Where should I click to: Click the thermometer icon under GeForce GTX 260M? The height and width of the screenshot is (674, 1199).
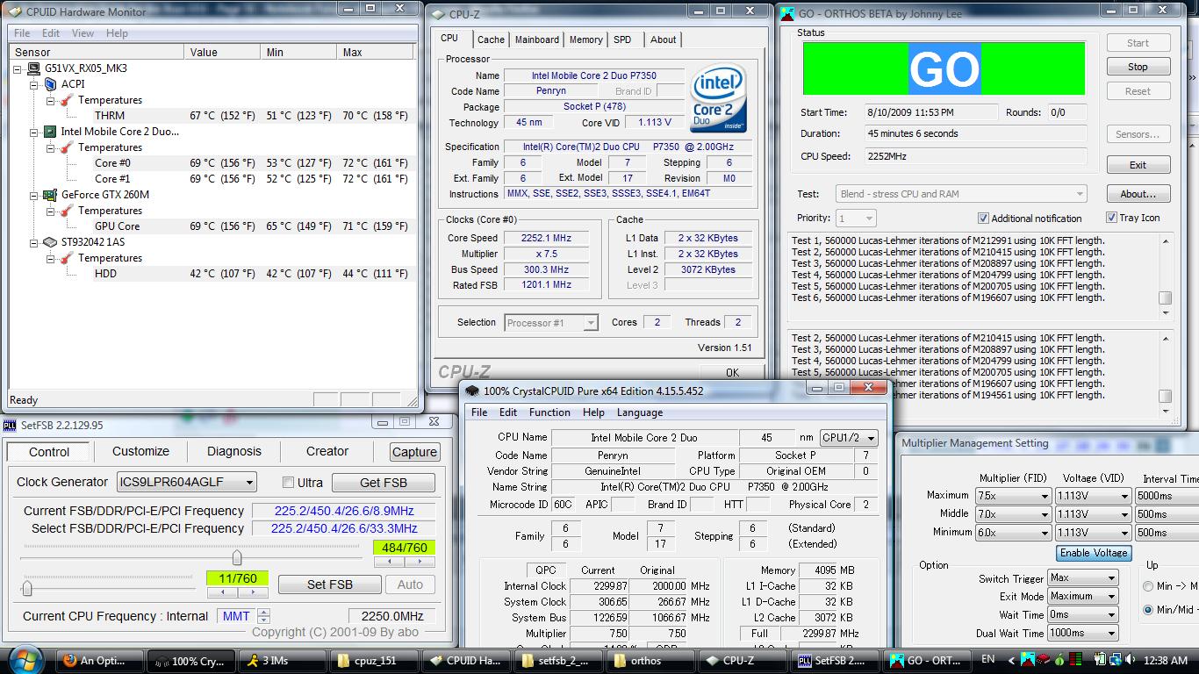click(67, 211)
